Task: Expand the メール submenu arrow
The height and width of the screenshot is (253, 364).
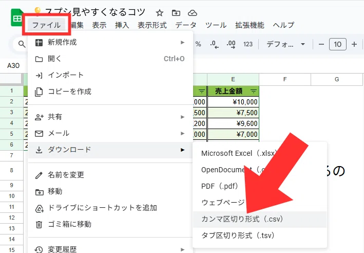Action: (x=183, y=133)
